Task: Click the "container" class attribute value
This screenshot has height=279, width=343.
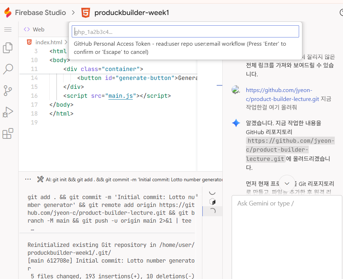Action: [x=121, y=69]
